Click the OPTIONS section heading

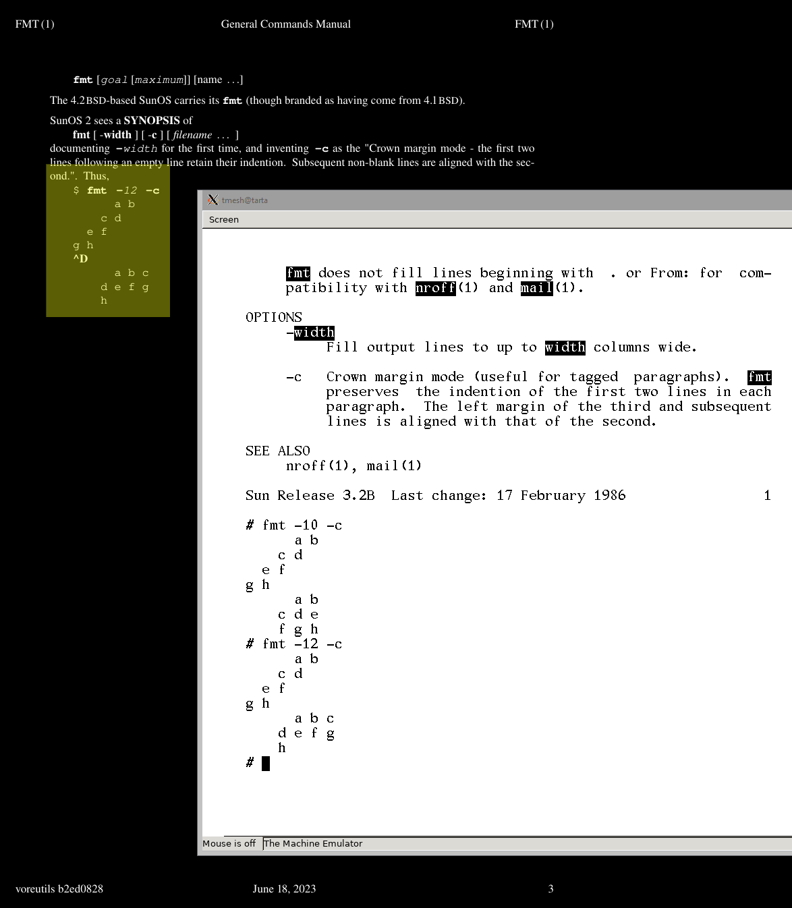[x=273, y=318]
